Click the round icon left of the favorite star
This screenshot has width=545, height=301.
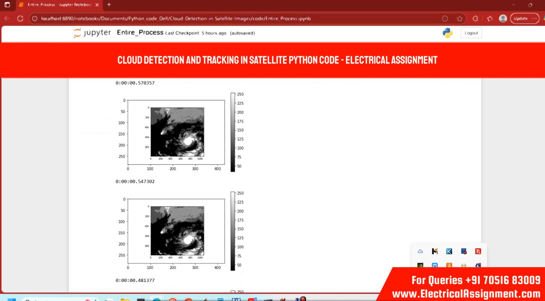coord(445,18)
